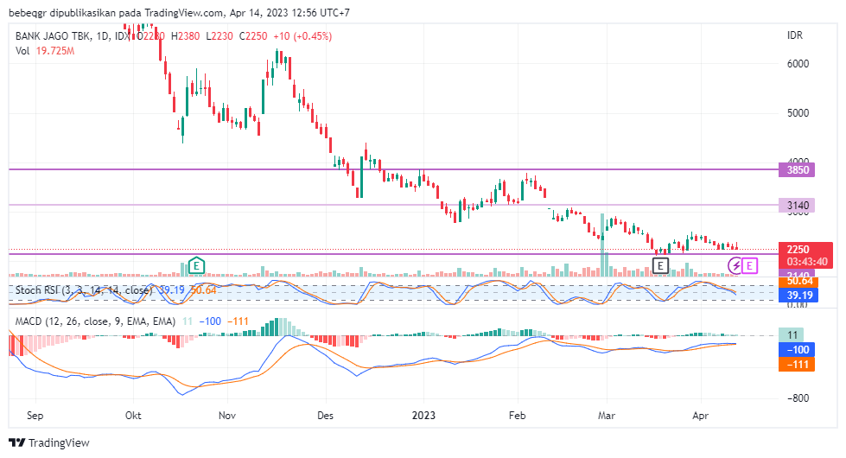The height and width of the screenshot is (458, 846).
Task: Select the MACD indicator legend title
Action: click(95, 321)
